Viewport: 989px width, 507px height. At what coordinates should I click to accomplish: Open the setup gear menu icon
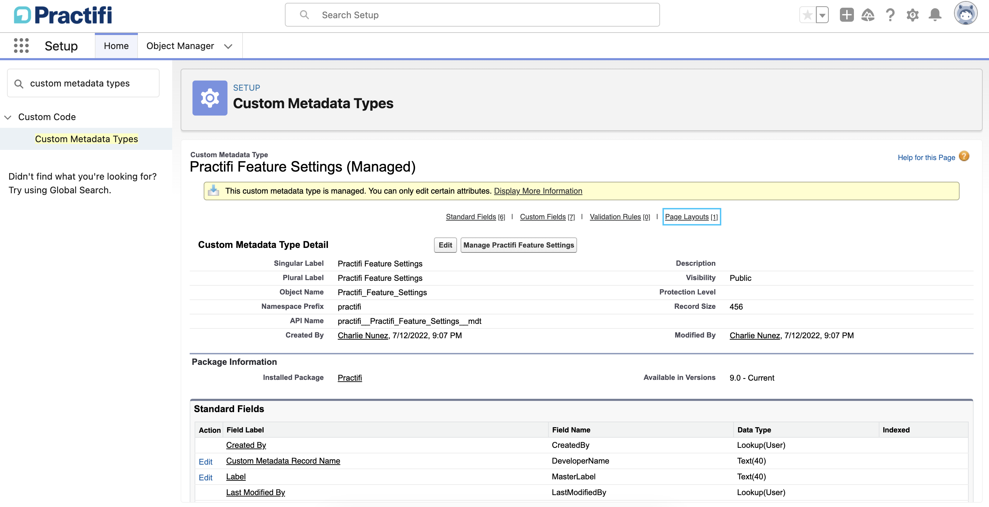pyautogui.click(x=912, y=15)
